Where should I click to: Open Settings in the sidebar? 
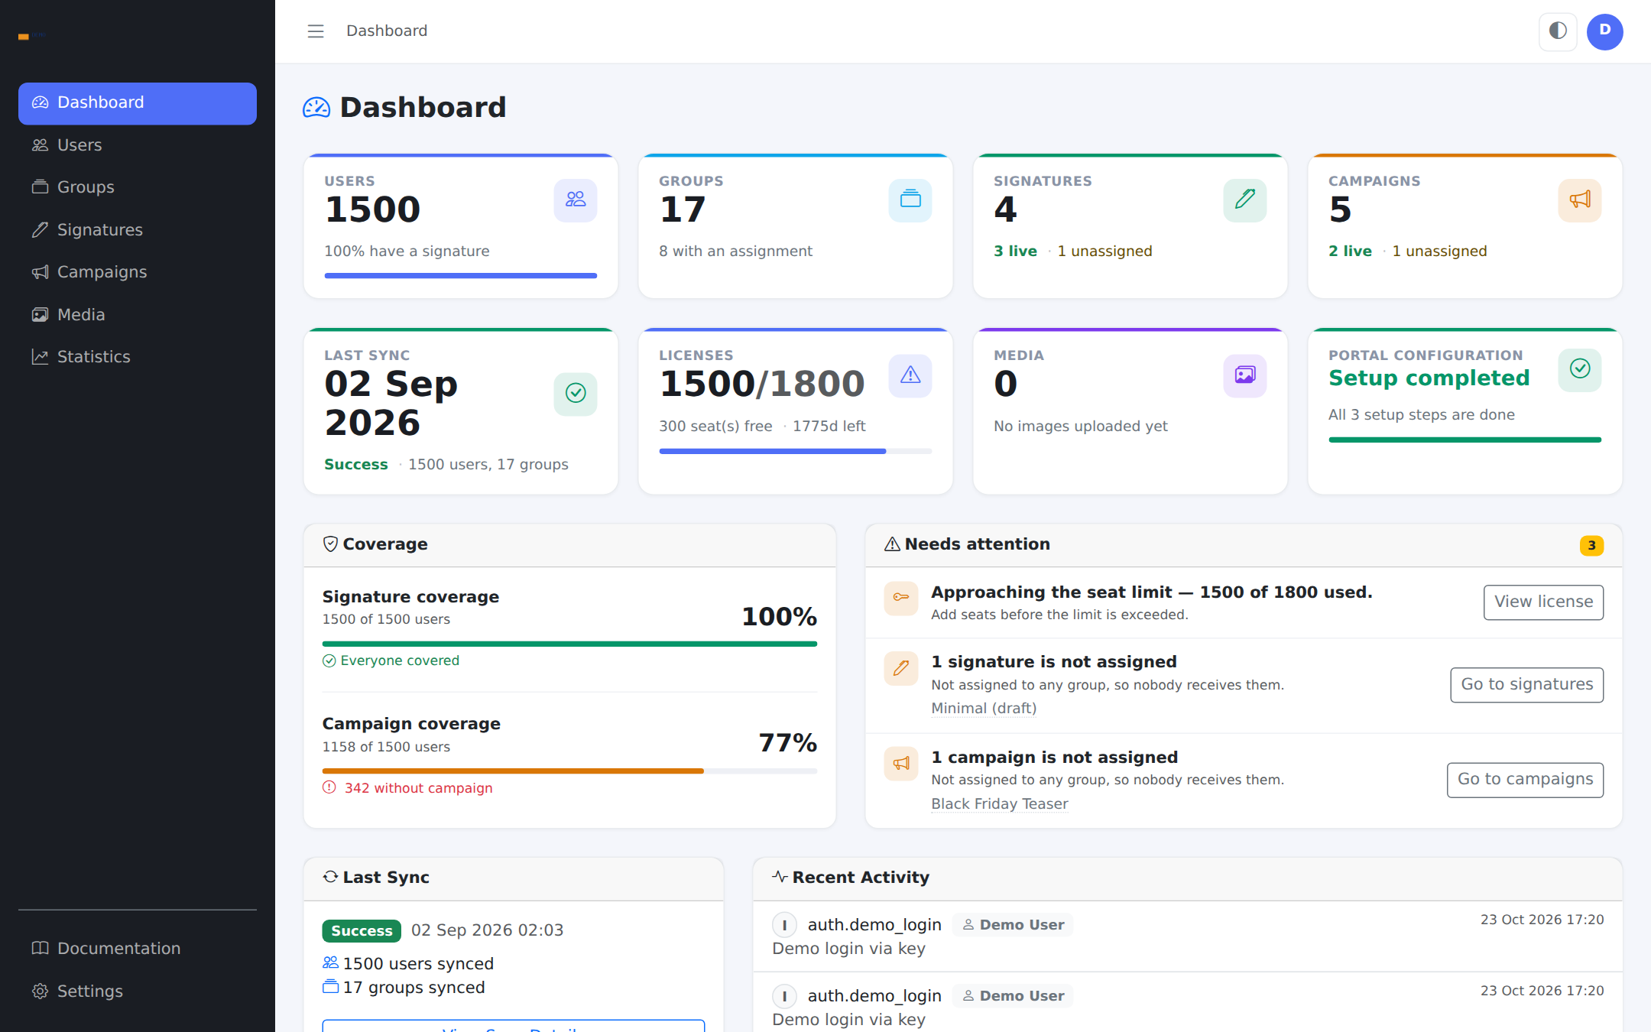tap(138, 991)
